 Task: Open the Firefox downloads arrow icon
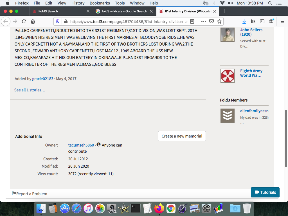click(x=244, y=21)
